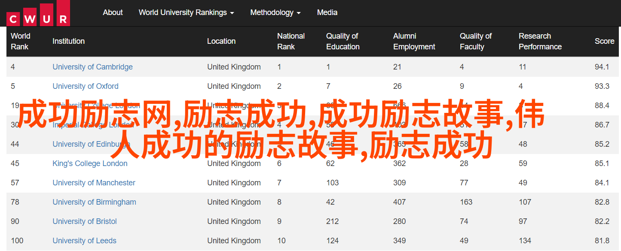The image size is (621, 251).
Task: Select Leeds' alumni employment value 349
Action: [399, 241]
